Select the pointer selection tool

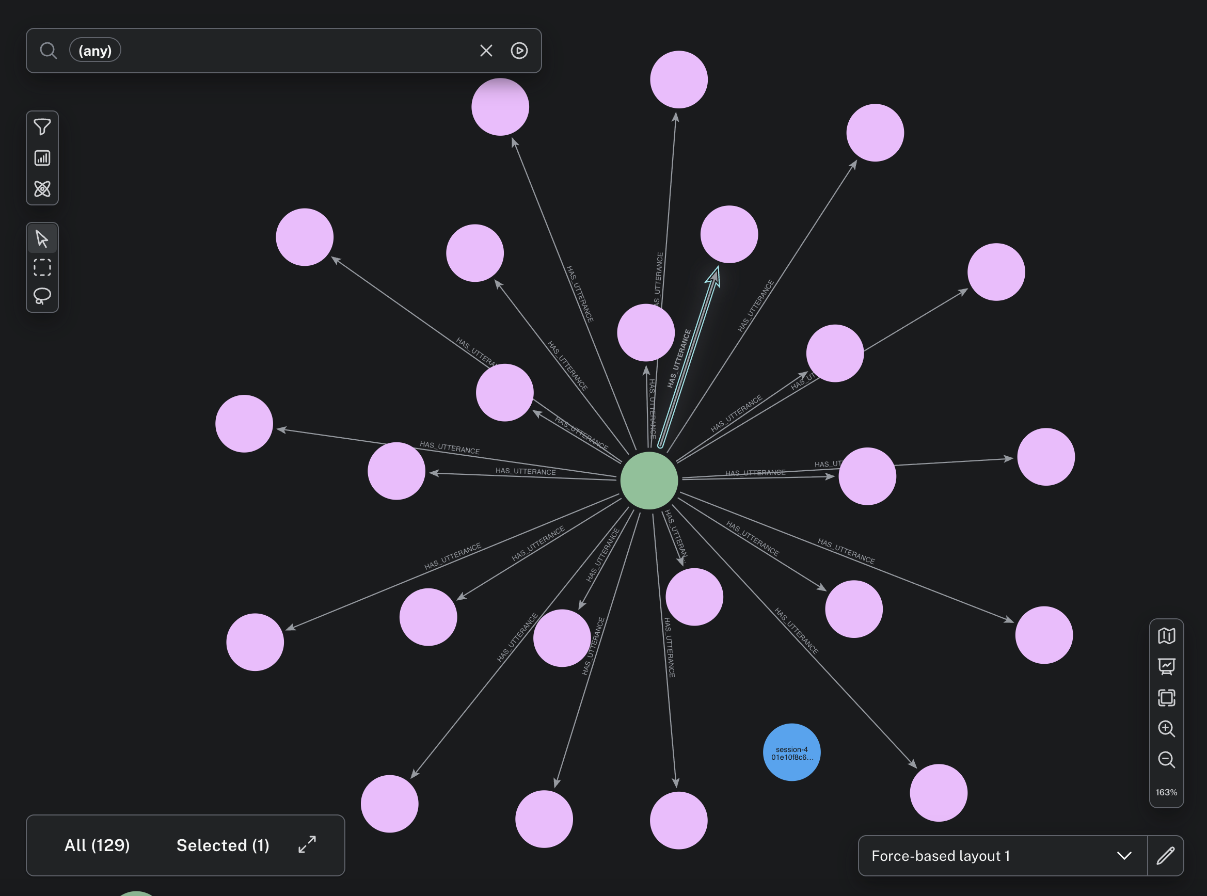(x=42, y=238)
